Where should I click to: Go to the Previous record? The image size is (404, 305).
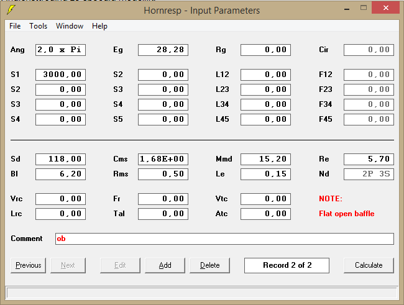point(29,265)
